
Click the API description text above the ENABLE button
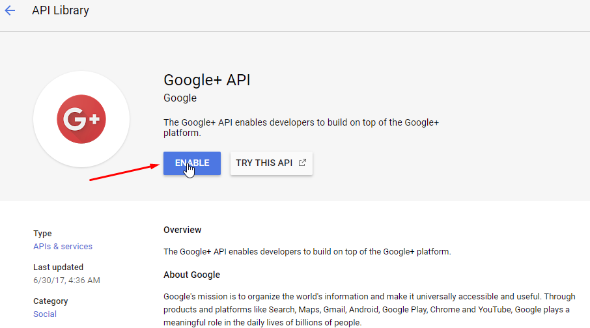(301, 128)
